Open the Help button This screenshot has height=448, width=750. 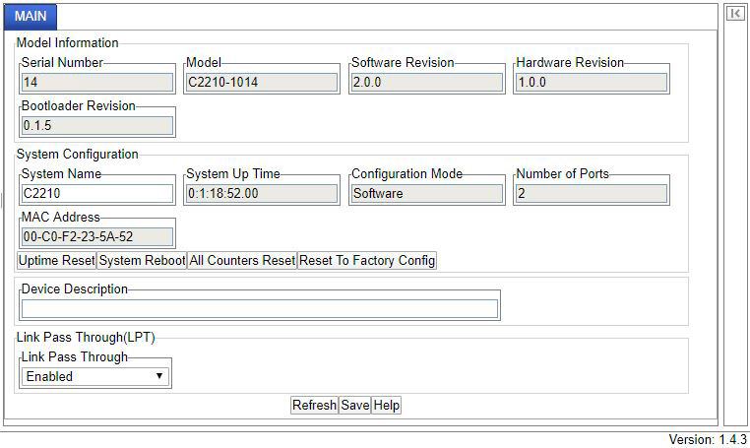[x=387, y=406]
